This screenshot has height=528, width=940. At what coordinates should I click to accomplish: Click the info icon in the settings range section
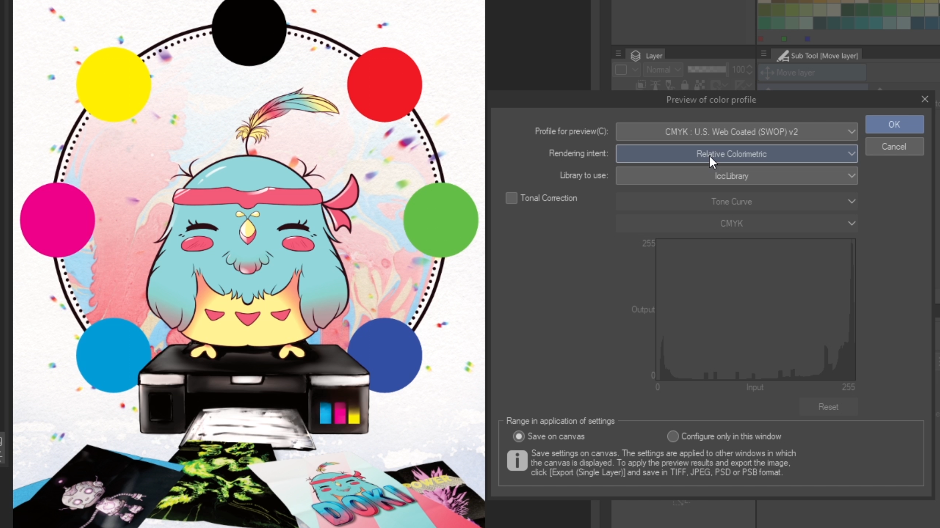517,461
